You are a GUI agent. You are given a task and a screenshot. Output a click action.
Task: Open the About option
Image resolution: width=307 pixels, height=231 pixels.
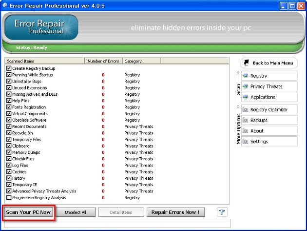pyautogui.click(x=269, y=131)
